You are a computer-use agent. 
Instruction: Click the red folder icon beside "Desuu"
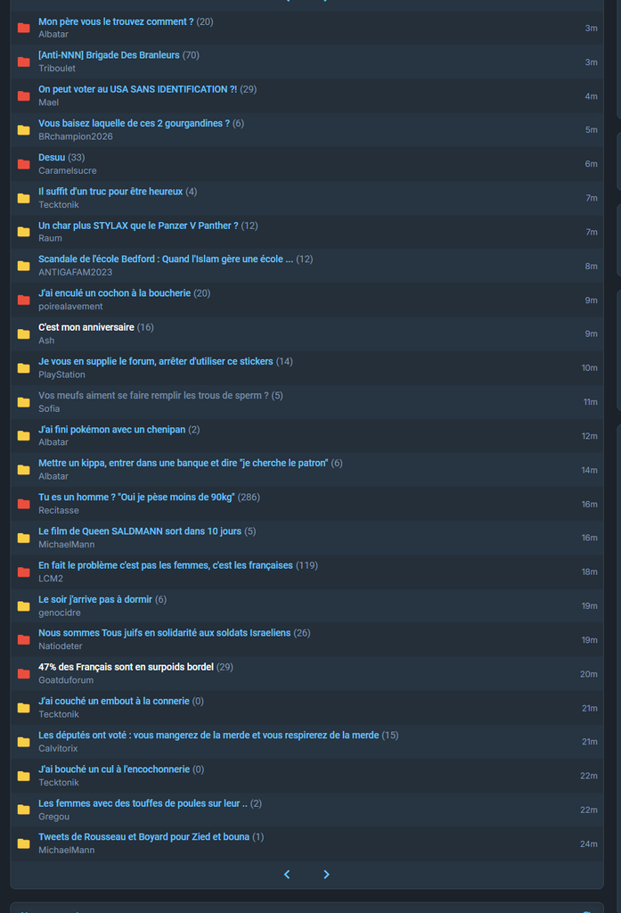click(24, 164)
